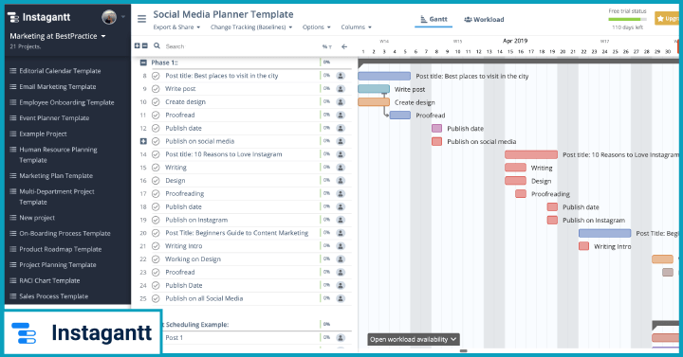Select the purple 'Publish date' Gantt bar
Screen dimensions: 683x357
point(436,128)
